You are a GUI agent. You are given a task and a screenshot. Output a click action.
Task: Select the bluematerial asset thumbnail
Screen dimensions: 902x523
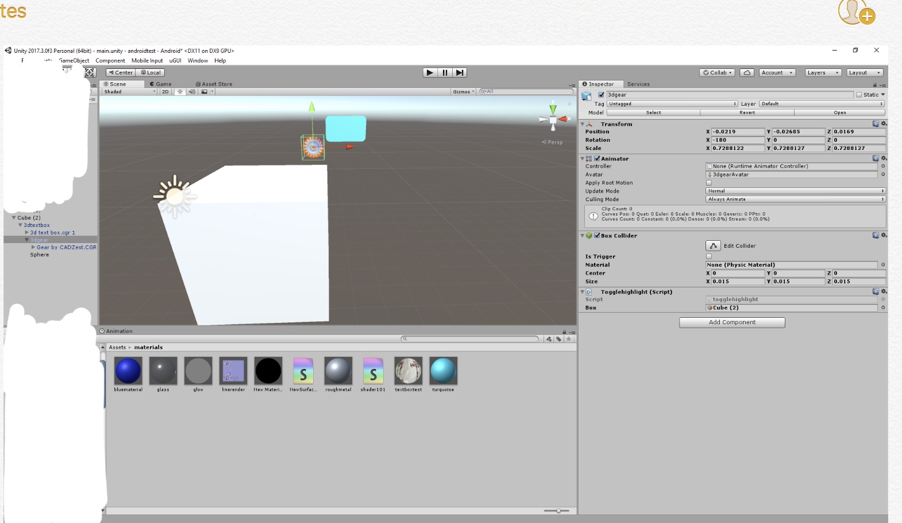click(128, 371)
